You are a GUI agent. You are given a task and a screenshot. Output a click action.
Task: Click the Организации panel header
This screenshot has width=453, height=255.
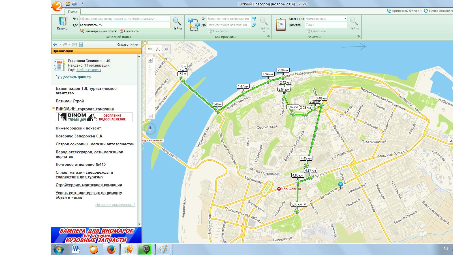point(96,51)
